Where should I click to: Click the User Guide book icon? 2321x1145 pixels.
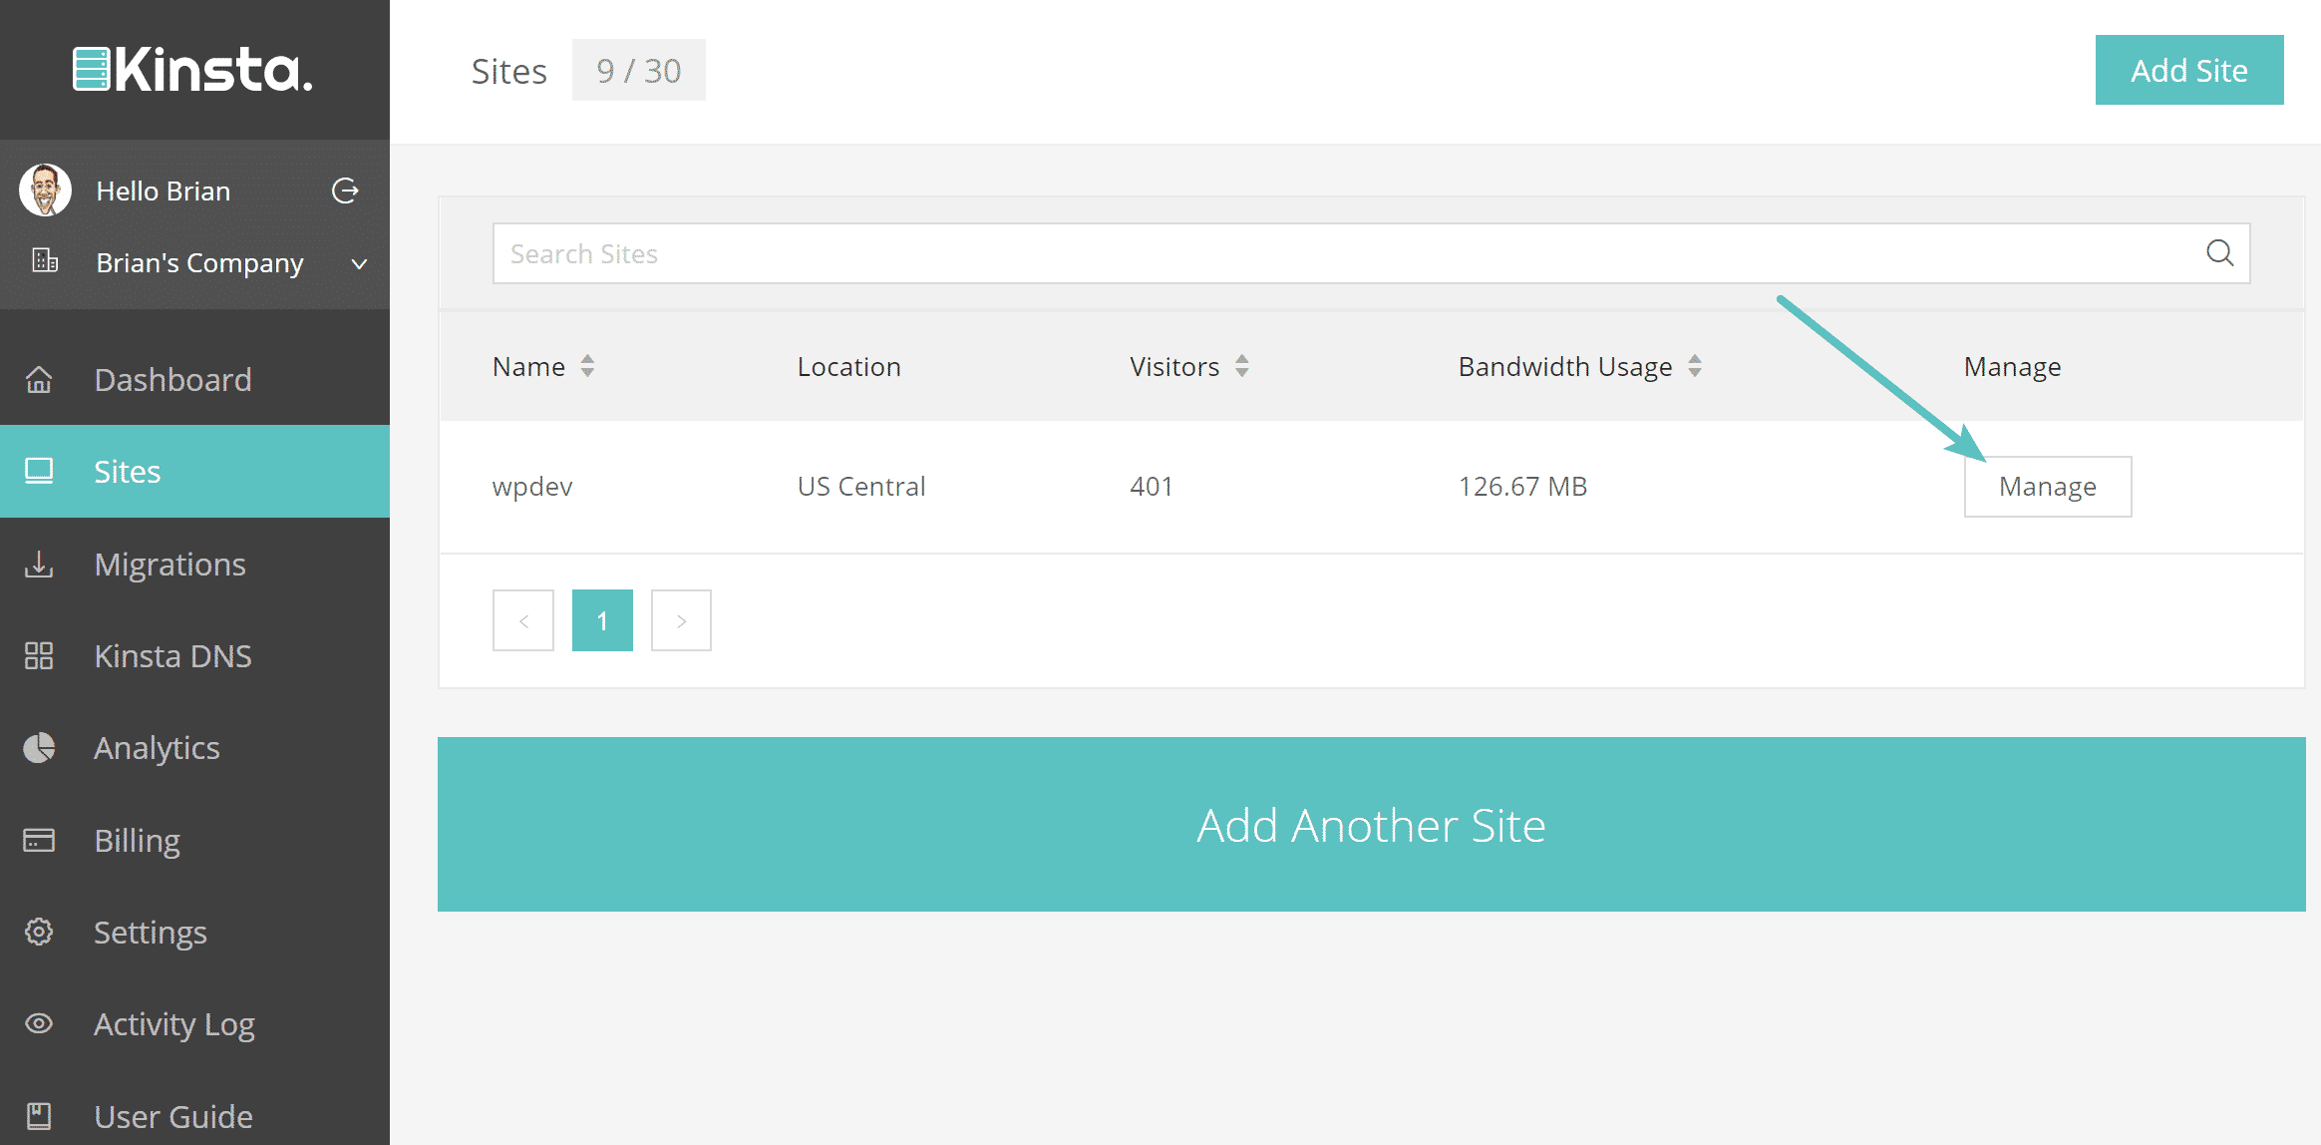tap(39, 1115)
